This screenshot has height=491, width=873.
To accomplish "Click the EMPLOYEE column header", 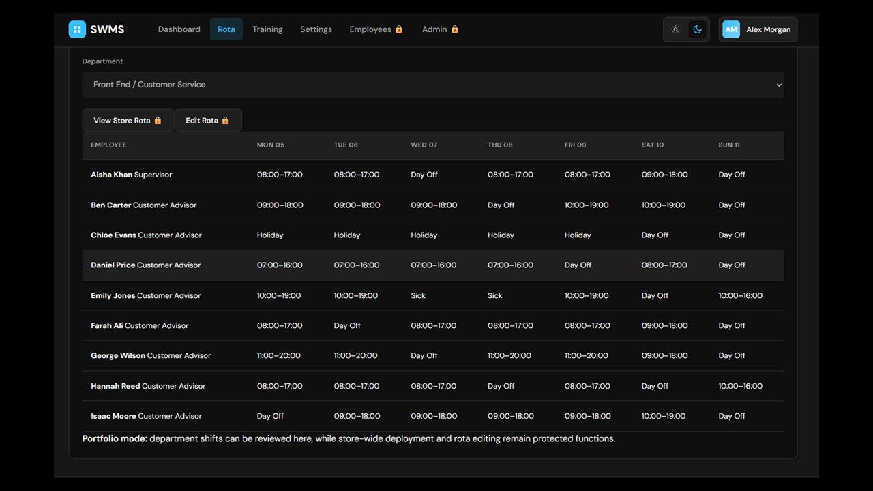I will click(x=108, y=145).
